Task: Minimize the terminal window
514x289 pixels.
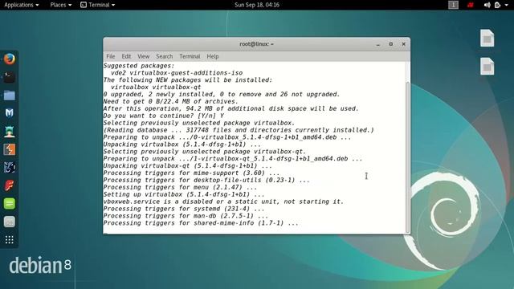Action: (x=378, y=44)
